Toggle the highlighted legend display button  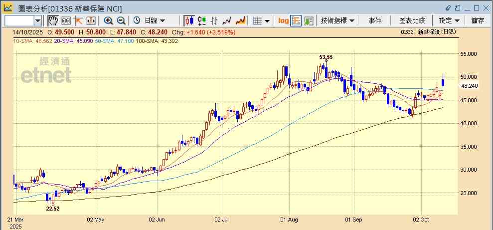click(296, 20)
